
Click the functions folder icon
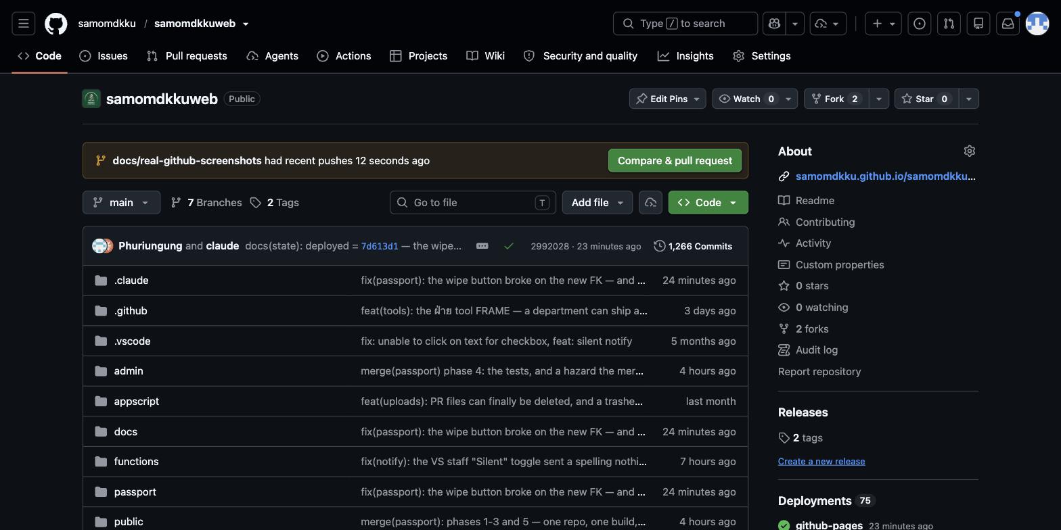pyautogui.click(x=101, y=462)
